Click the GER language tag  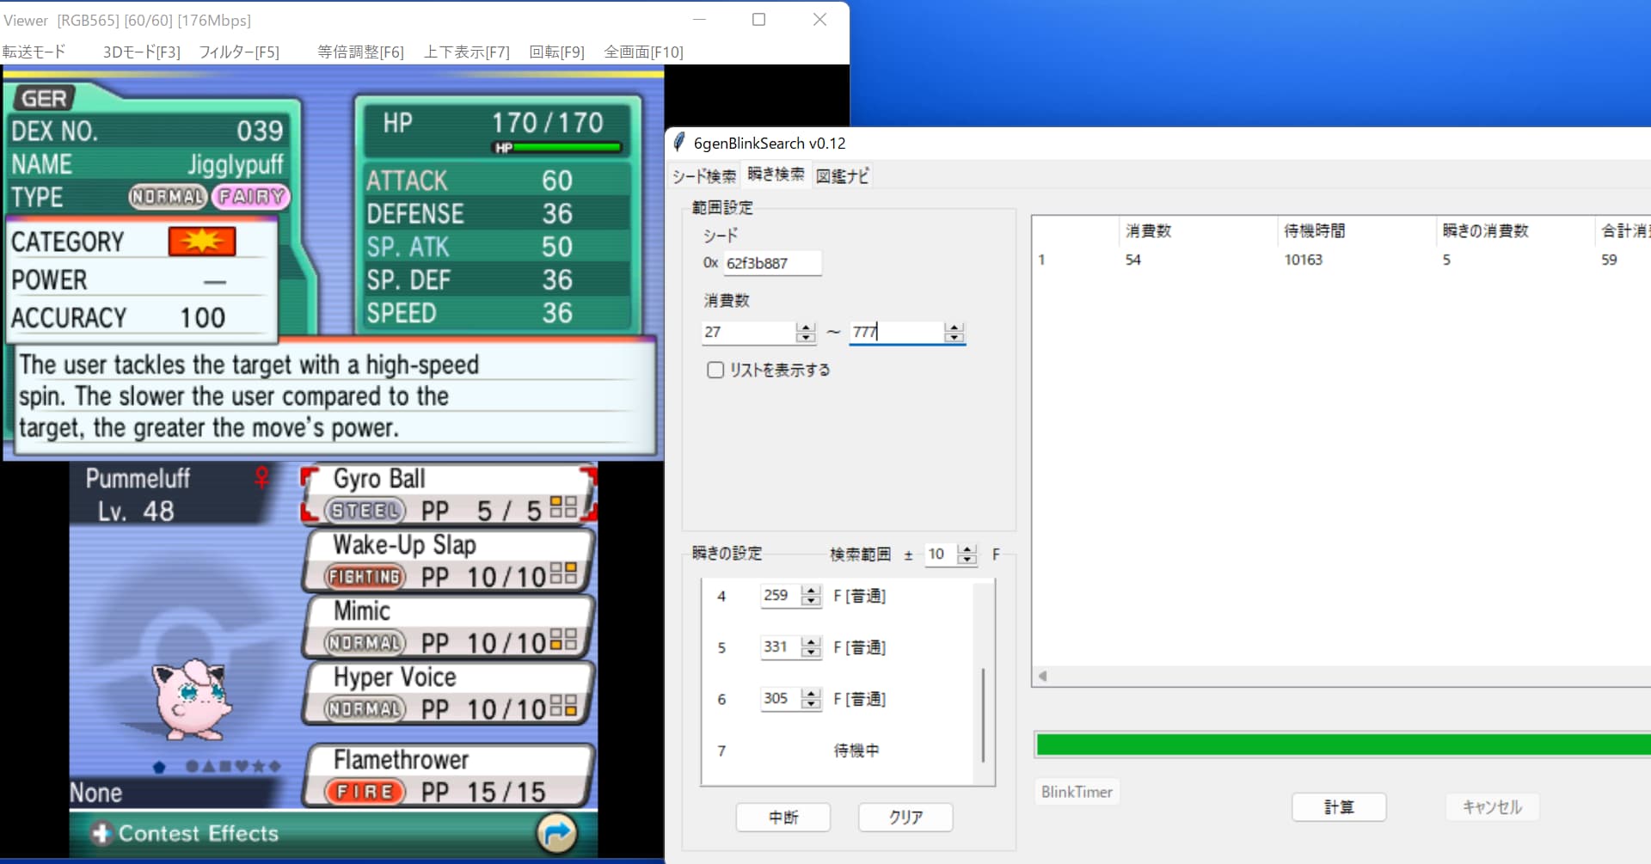tap(44, 99)
